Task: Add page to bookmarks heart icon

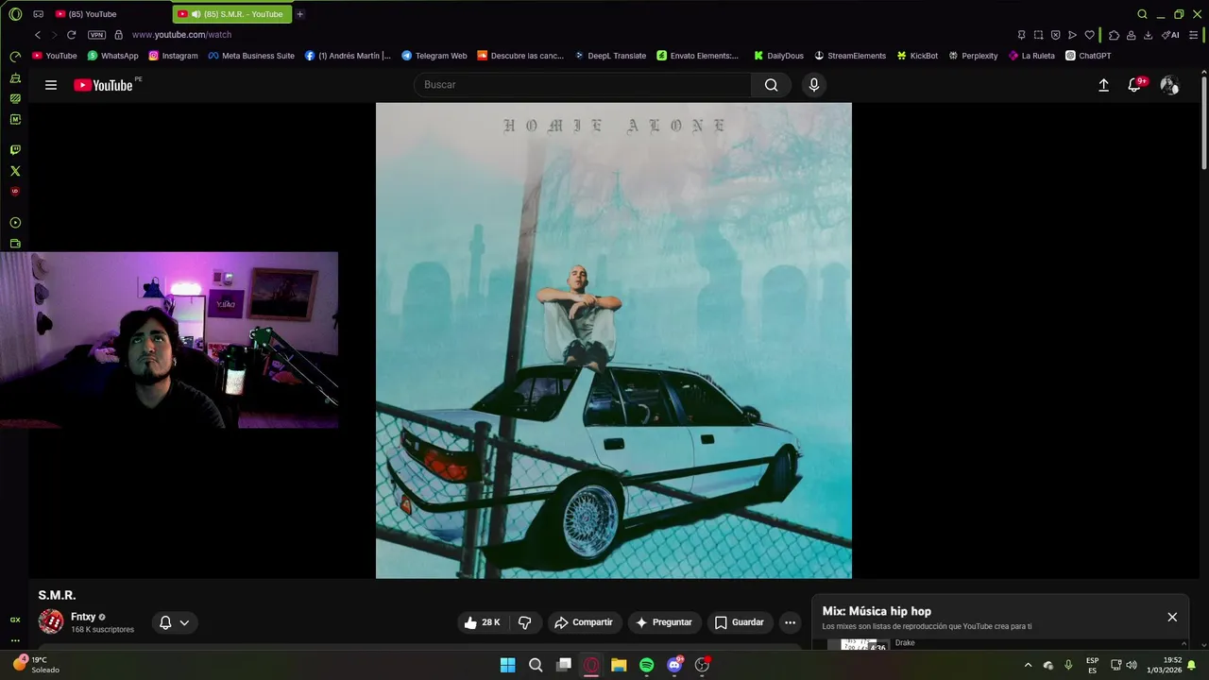Action: pos(1089,35)
